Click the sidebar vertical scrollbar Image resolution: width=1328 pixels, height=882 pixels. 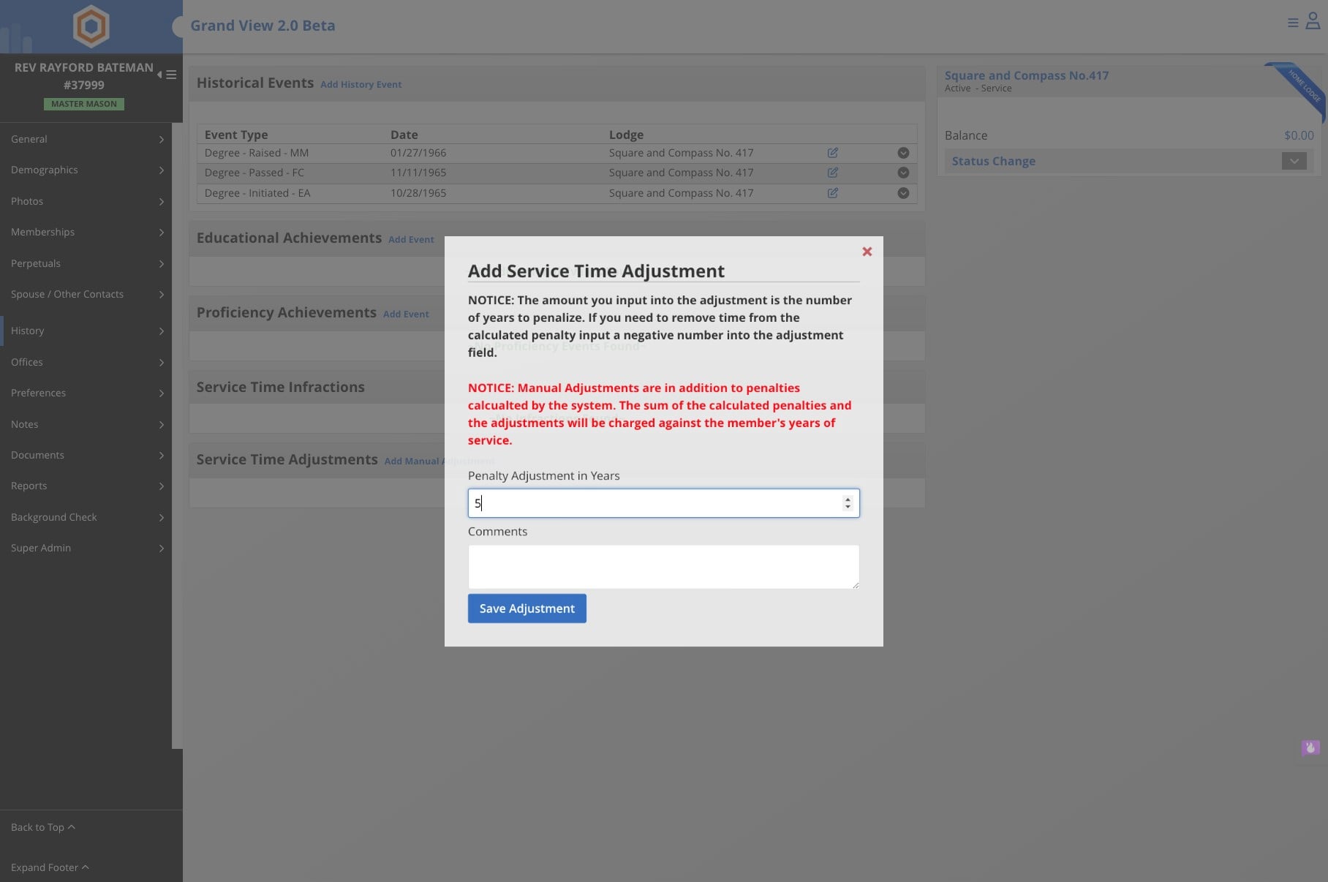(x=177, y=435)
